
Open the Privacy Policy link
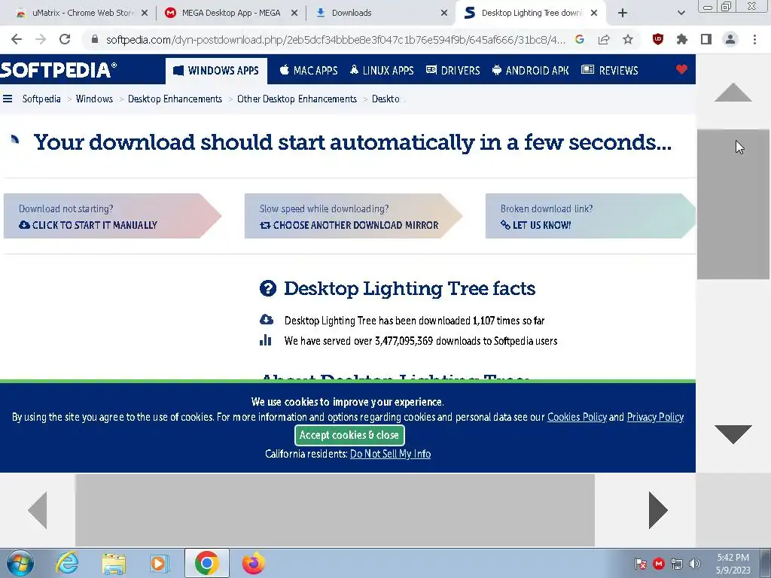point(655,417)
